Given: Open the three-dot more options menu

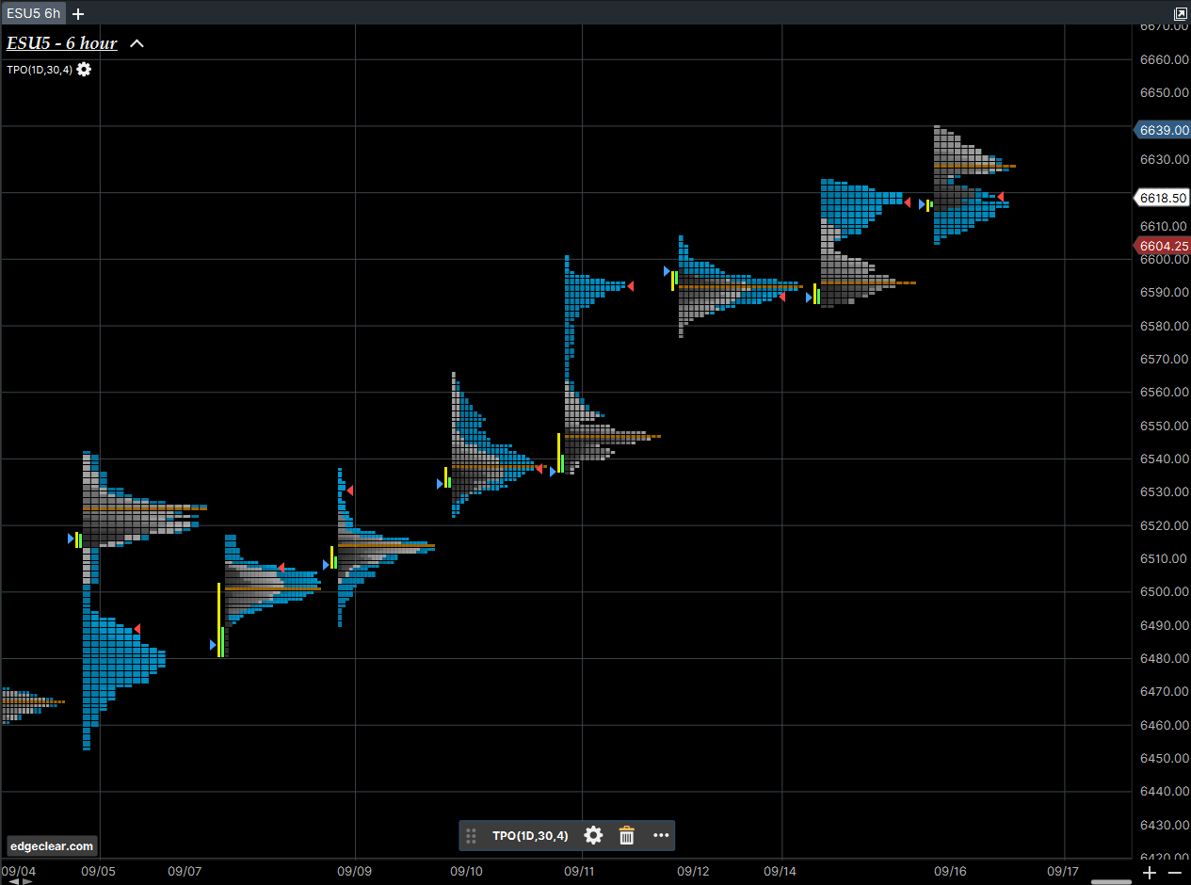Looking at the screenshot, I should (661, 835).
